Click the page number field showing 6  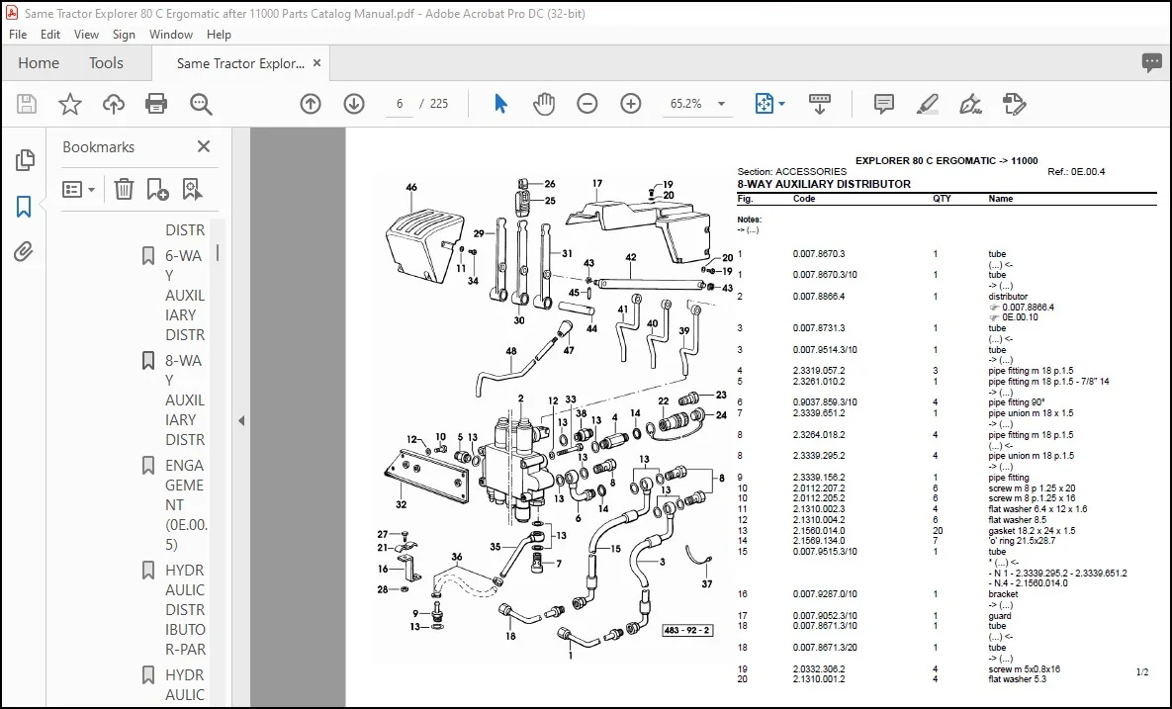tap(400, 104)
